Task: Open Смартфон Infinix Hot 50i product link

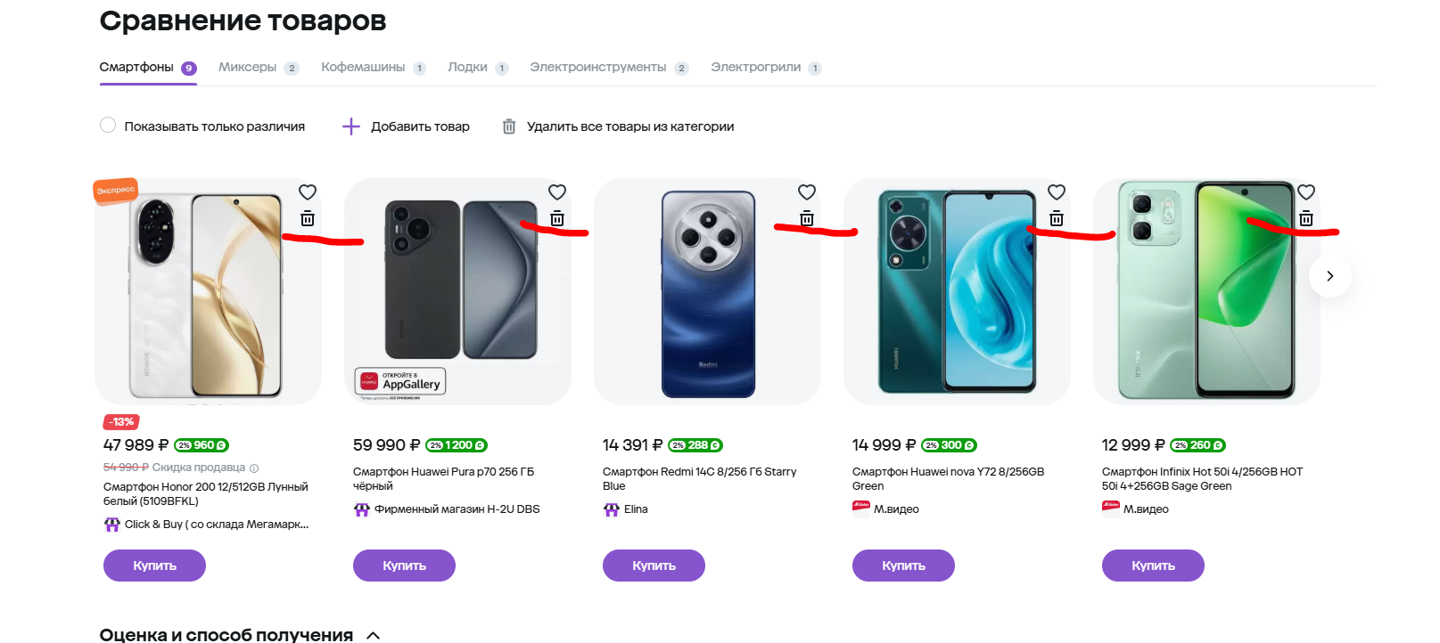Action: (1201, 478)
